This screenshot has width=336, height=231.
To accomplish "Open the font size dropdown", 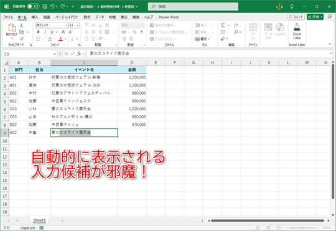I will pyautogui.click(x=77, y=25).
